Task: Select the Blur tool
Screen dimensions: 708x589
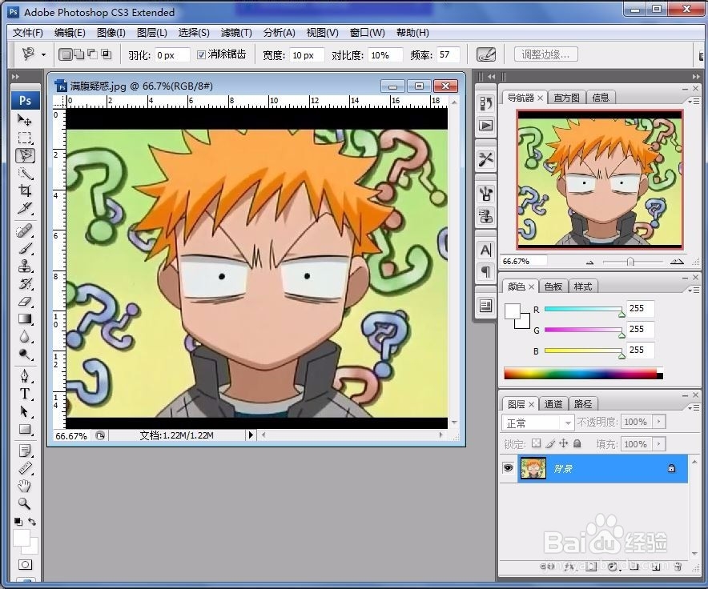Action: click(25, 337)
